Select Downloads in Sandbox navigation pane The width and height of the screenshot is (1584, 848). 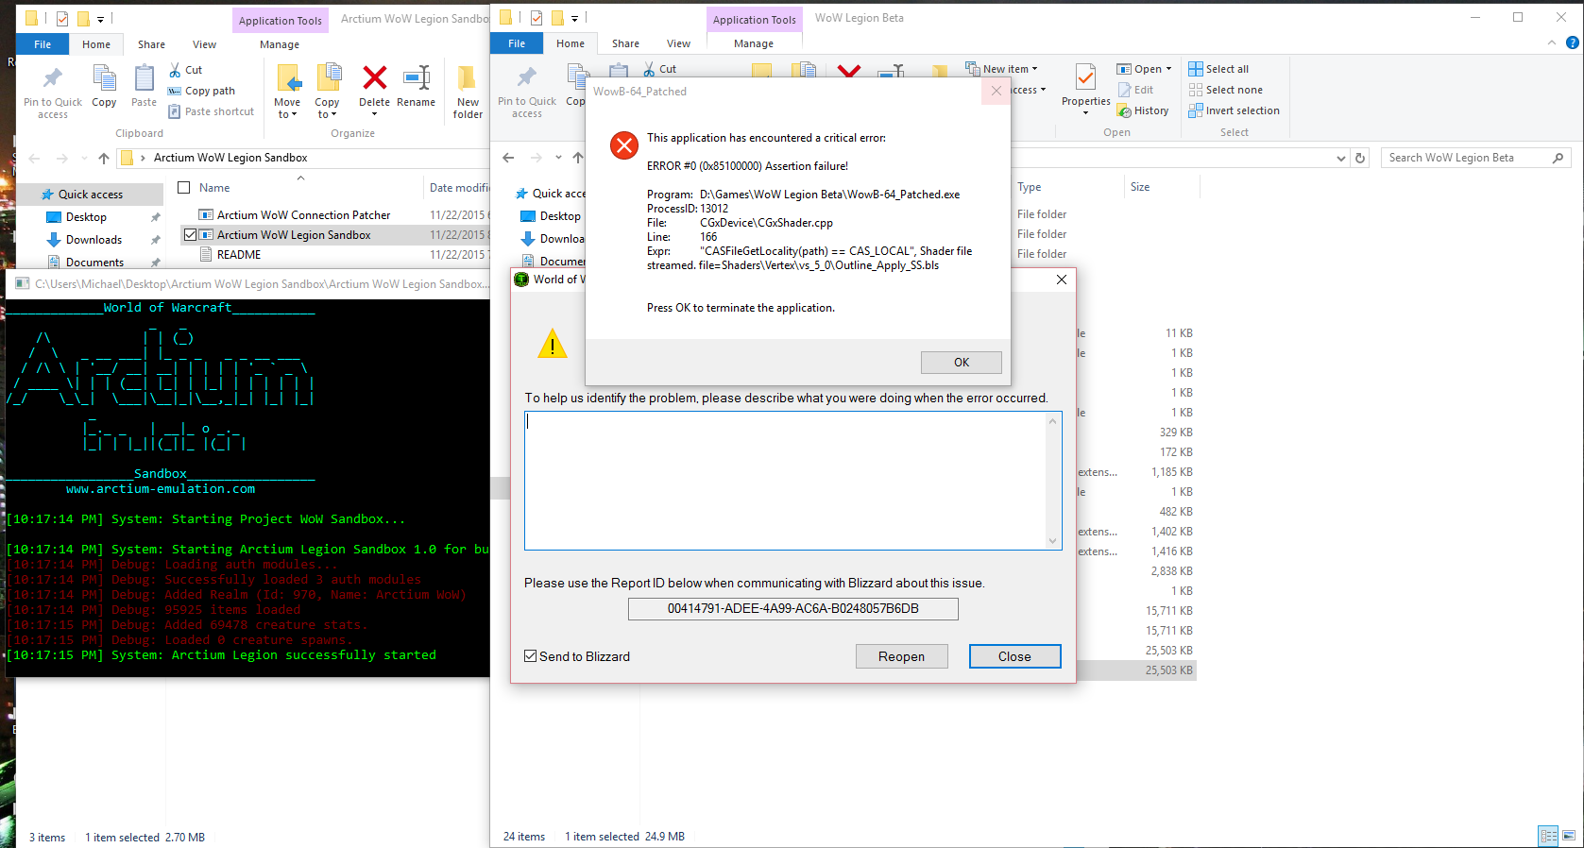click(x=94, y=240)
